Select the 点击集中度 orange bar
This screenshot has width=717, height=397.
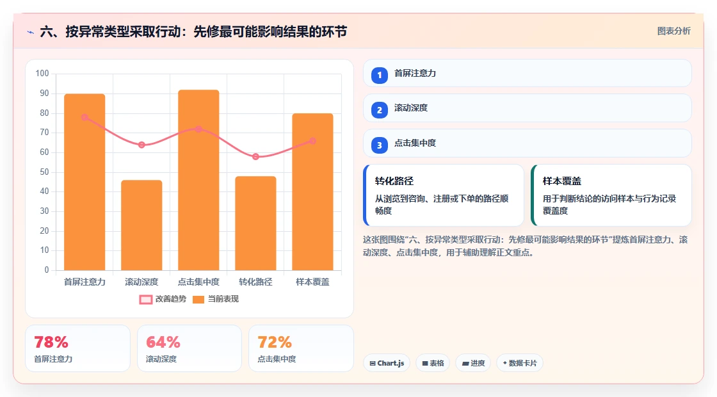198,180
